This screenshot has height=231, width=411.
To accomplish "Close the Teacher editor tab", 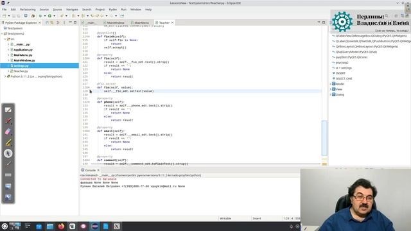I will pos(173,23).
